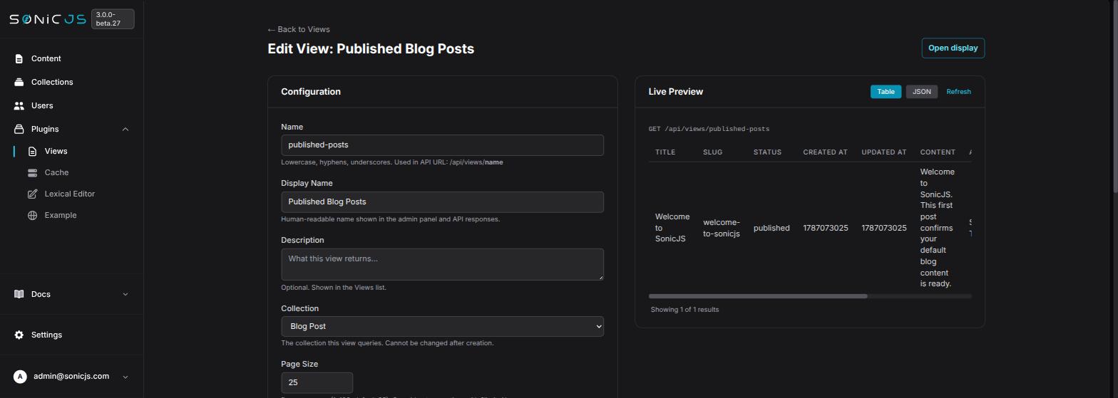Click the 'Edit View: Published Blog Posts' heading
The height and width of the screenshot is (398, 1118).
[x=371, y=48]
